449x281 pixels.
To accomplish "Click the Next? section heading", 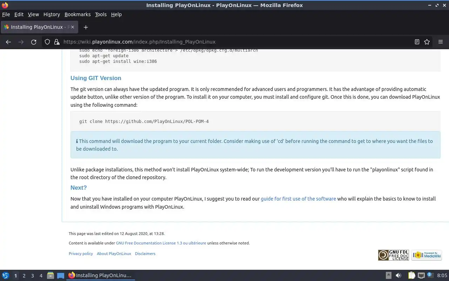I will coord(79,188).
